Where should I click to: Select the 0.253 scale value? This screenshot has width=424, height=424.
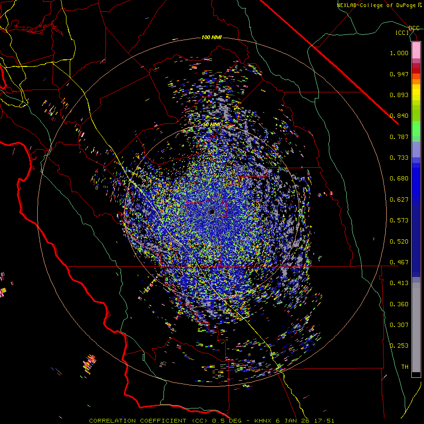pos(399,346)
